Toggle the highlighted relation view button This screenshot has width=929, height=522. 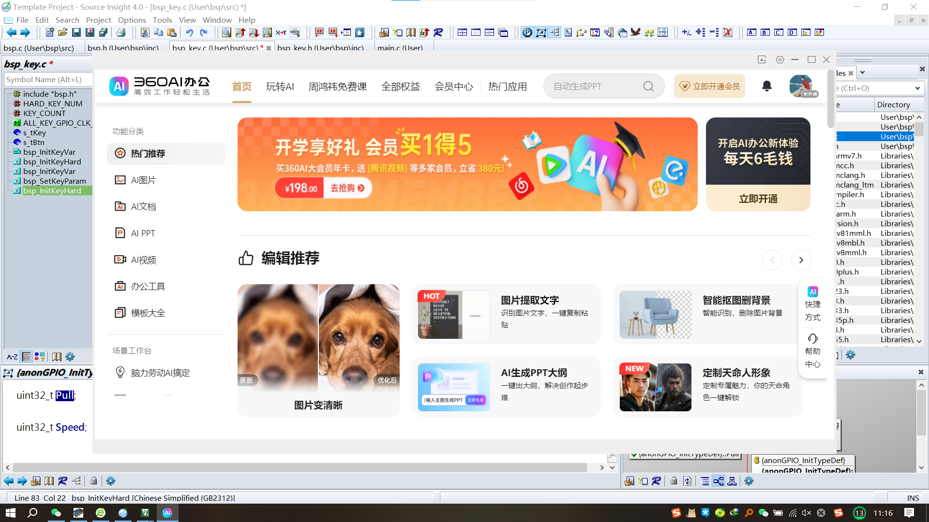point(719,481)
